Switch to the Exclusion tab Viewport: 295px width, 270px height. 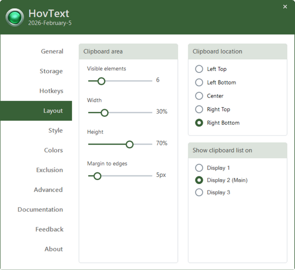(x=49, y=170)
